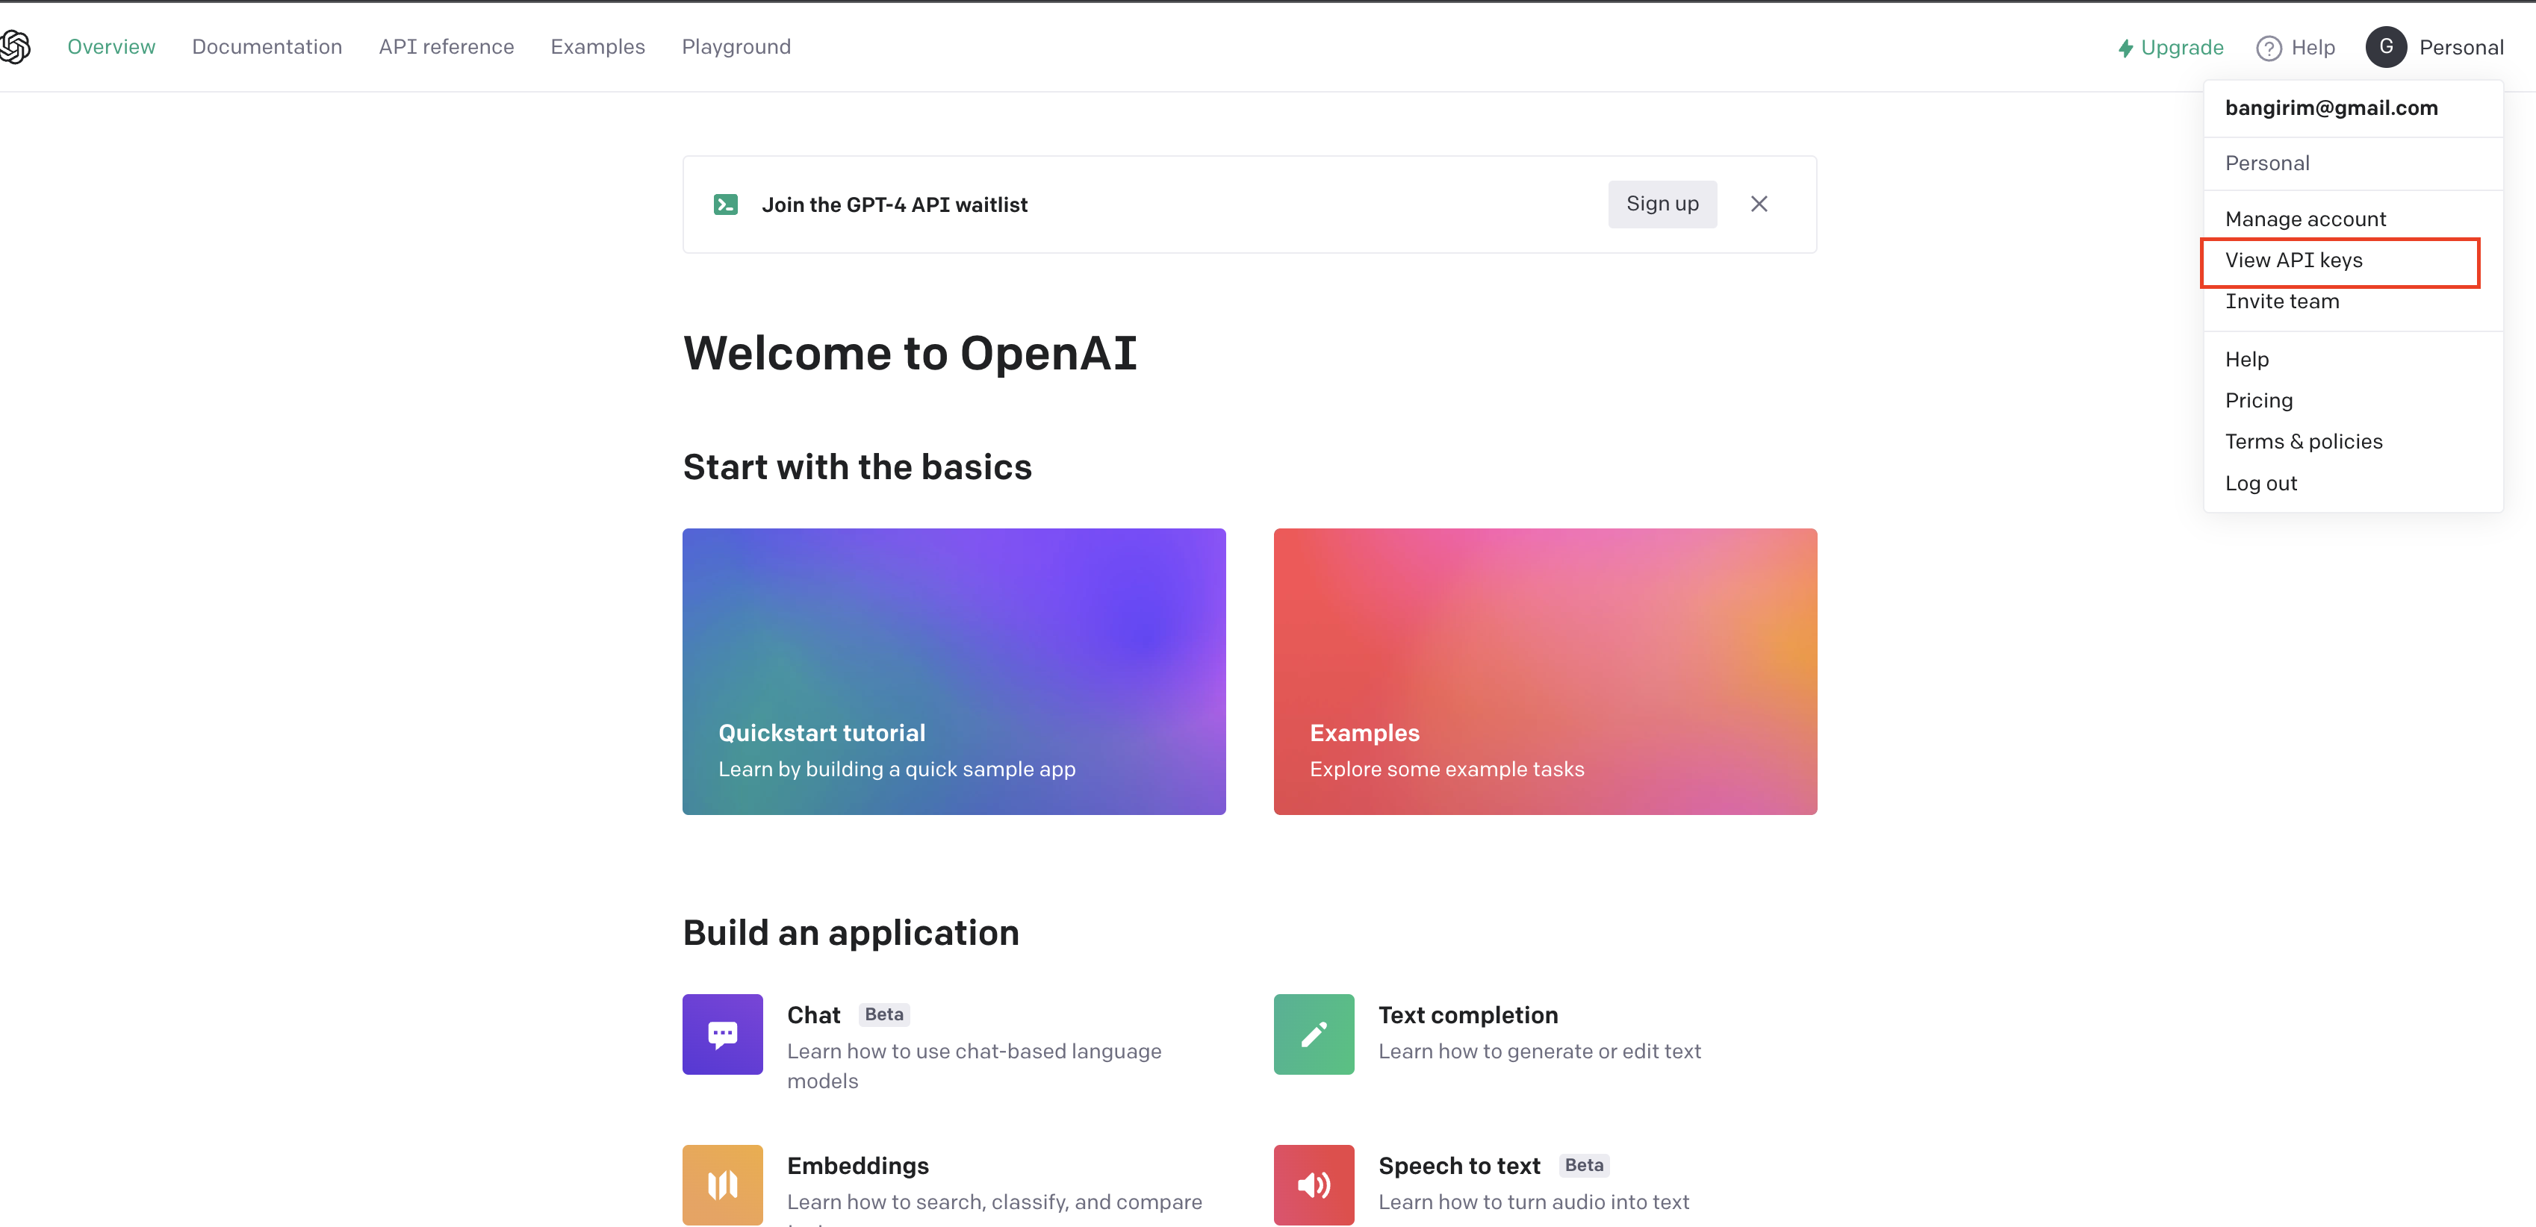Open the orange Embeddings icon
This screenshot has width=2536, height=1227.
pyautogui.click(x=721, y=1184)
